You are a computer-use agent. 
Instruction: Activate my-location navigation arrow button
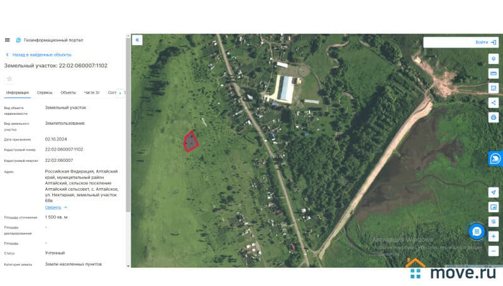coord(494,193)
